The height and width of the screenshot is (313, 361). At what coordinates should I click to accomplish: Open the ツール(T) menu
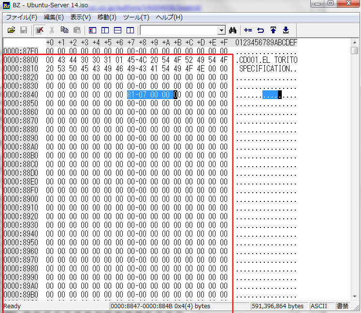(x=136, y=17)
